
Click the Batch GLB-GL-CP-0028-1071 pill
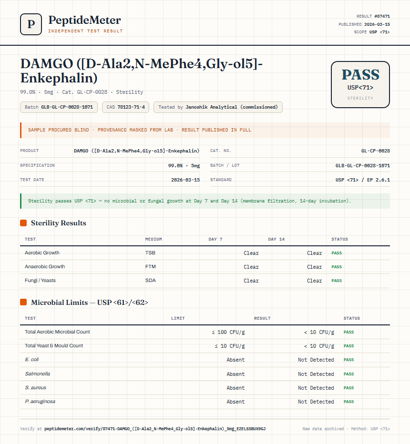59,107
